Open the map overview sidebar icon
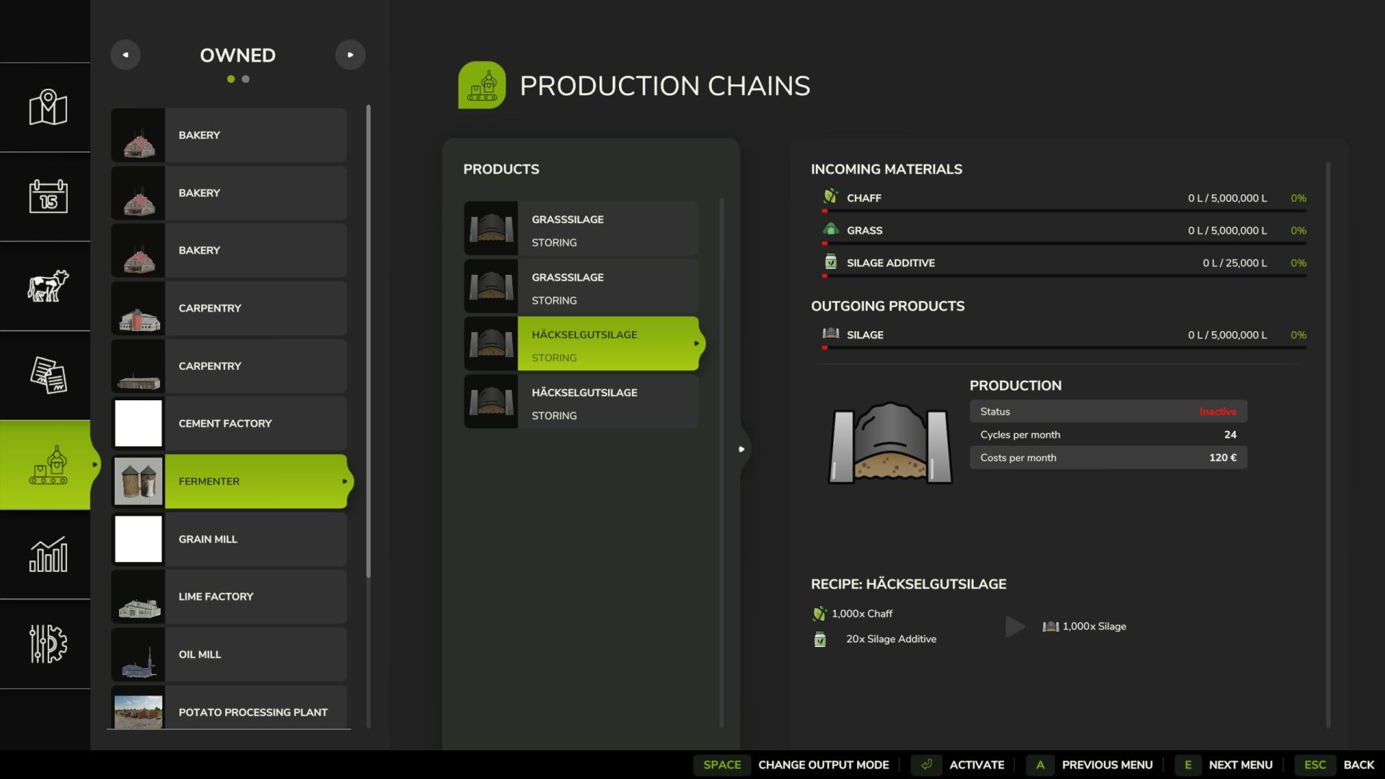1385x779 pixels. point(48,107)
